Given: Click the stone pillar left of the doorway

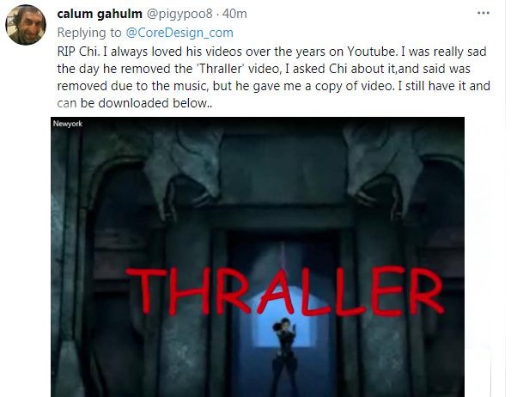Looking at the screenshot, I should click(x=186, y=307).
